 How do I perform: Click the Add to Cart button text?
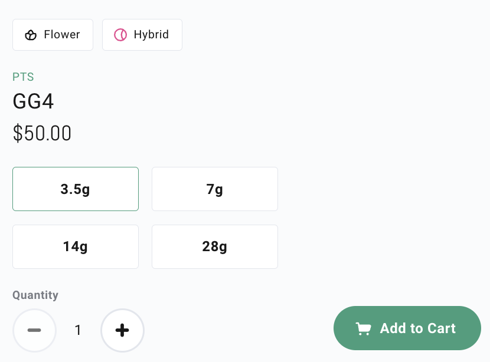coord(418,328)
